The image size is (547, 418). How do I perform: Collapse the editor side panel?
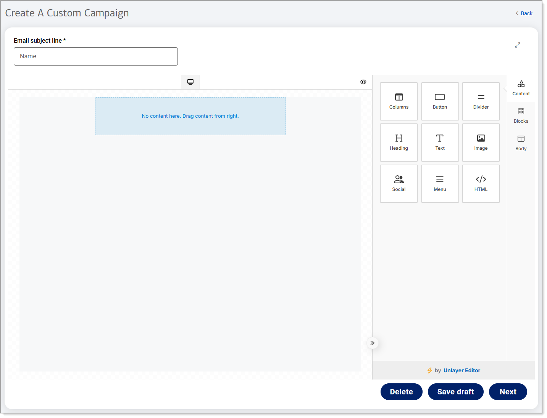pyautogui.click(x=373, y=343)
